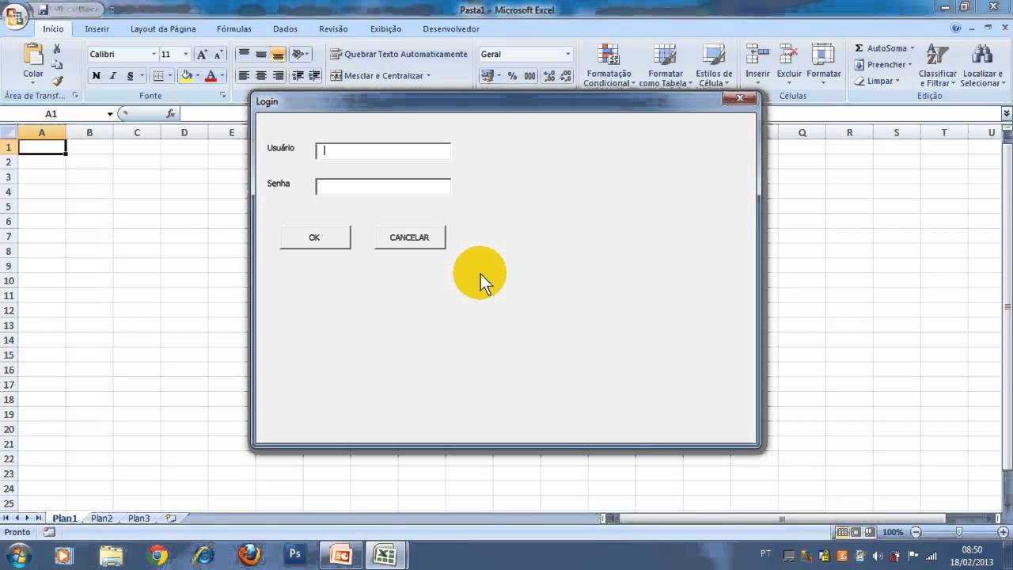1013x570 pixels.
Task: Click in the Senha password field
Action: point(383,186)
